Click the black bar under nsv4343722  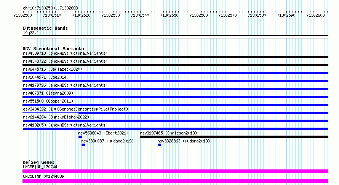pyautogui.click(x=175, y=65)
